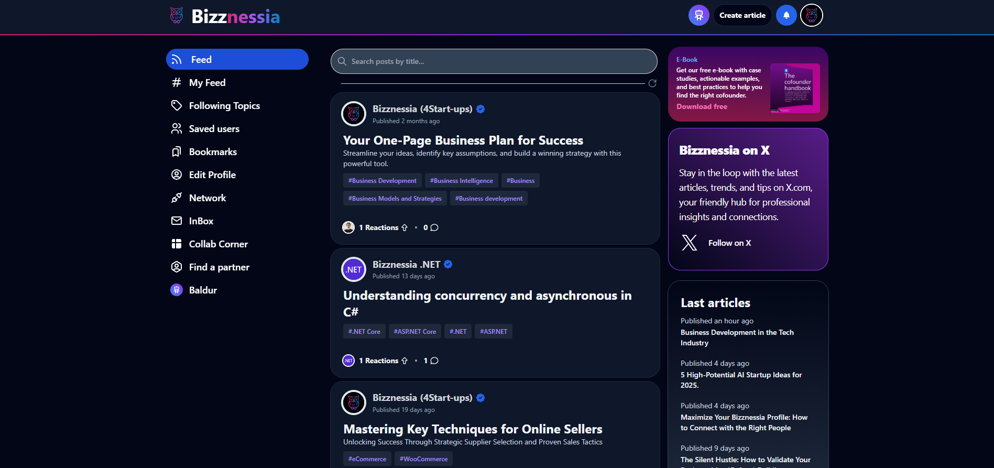Viewport: 994px width, 468px height.
Task: Select the #ASP.NET Core tag
Action: click(x=415, y=331)
